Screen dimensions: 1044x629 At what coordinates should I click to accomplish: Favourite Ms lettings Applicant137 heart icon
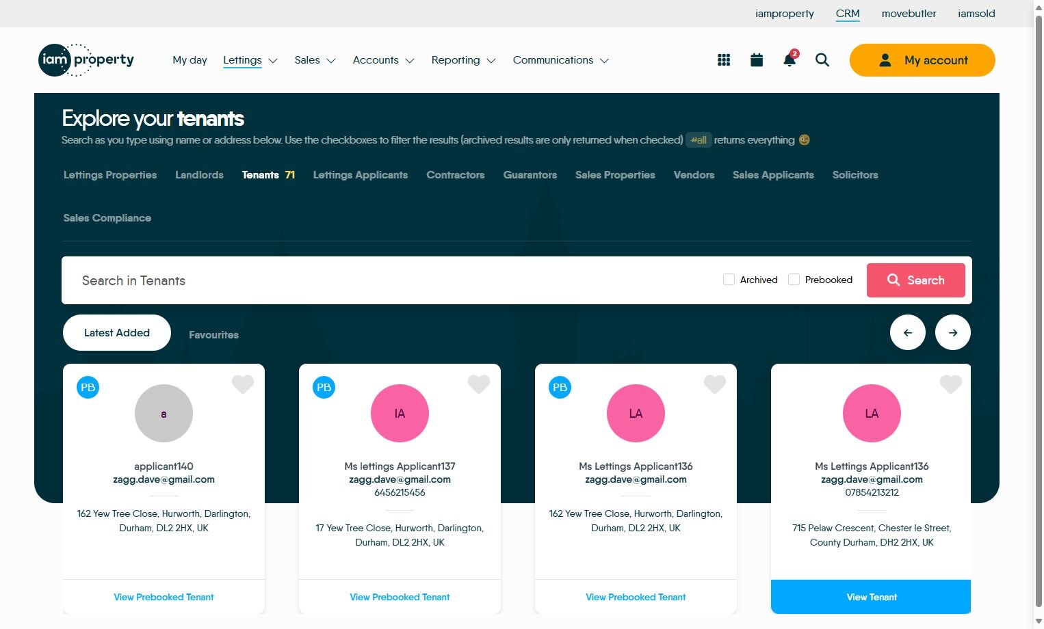click(479, 384)
